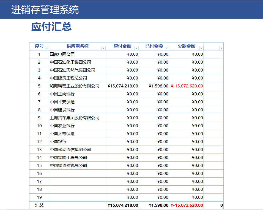Click the 汇总 total ¥1,598.00 cell
Viewport: 263px width, 210px height.
[x=154, y=205]
